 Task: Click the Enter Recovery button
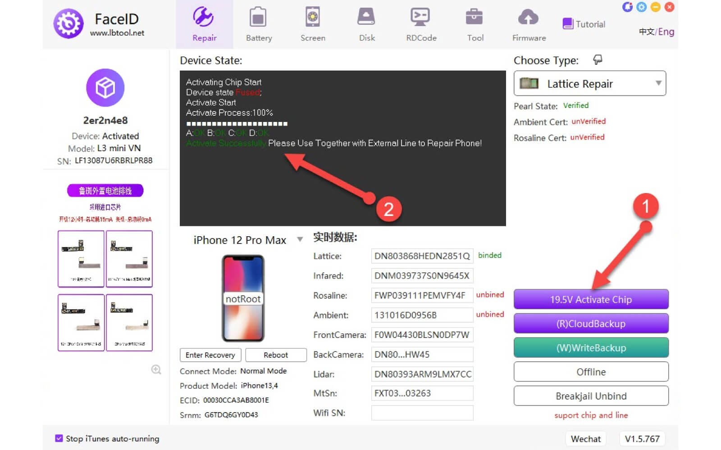[210, 355]
